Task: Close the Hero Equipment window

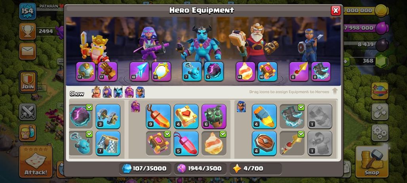Action: pos(336,10)
